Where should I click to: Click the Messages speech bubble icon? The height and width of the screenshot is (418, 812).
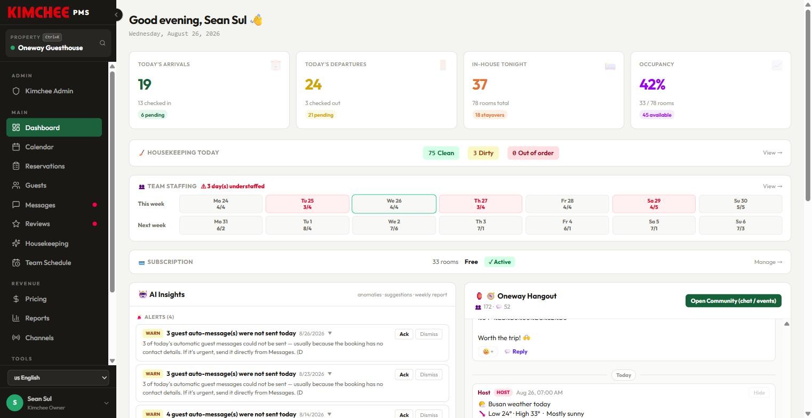(16, 205)
